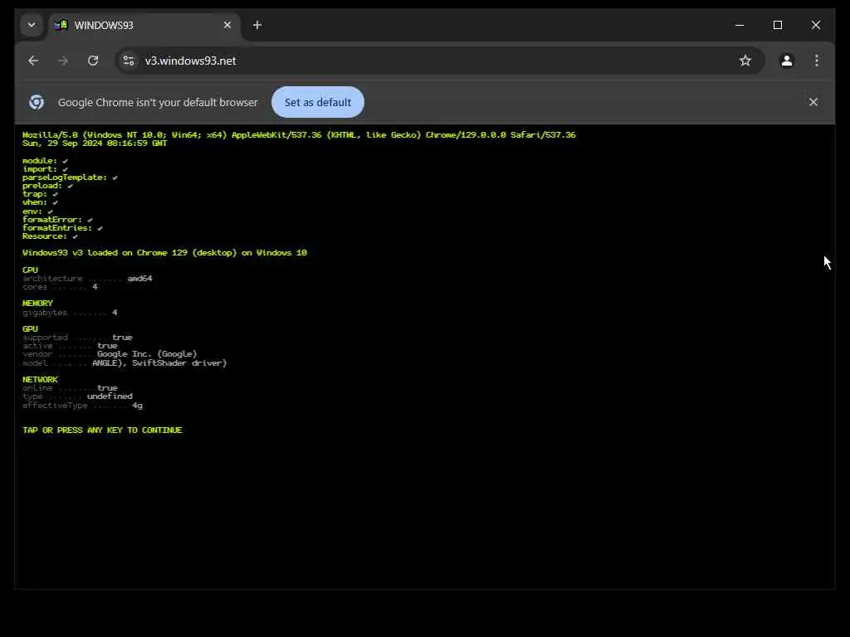Click the type undefined row

coord(77,396)
